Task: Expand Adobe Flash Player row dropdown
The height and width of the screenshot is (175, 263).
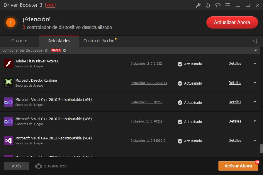Action: 255,63
